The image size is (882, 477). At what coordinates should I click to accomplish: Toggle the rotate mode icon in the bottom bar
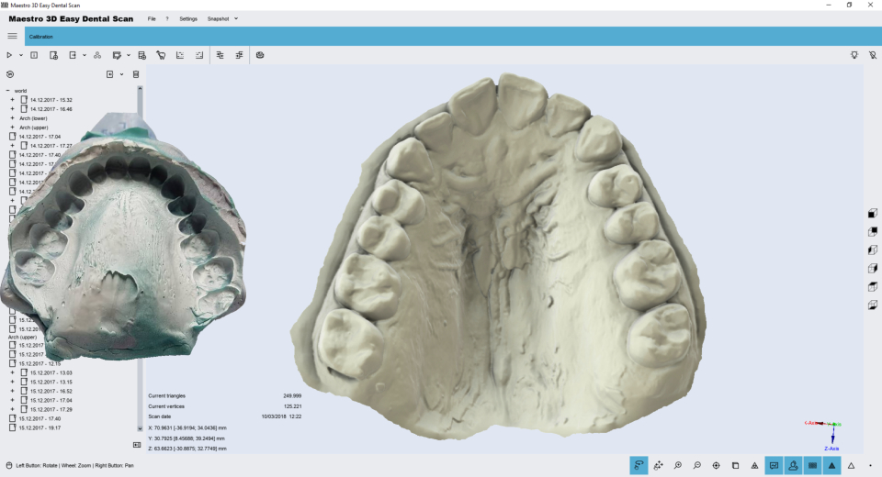coord(639,465)
